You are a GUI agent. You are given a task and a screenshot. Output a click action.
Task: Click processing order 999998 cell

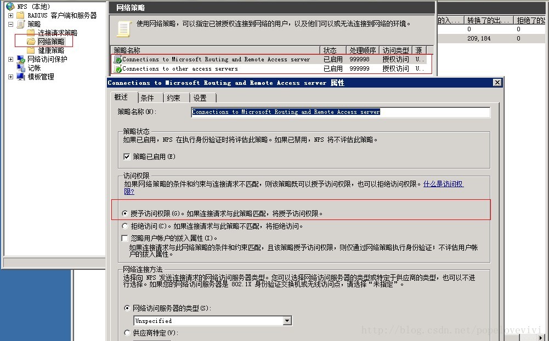pos(359,60)
